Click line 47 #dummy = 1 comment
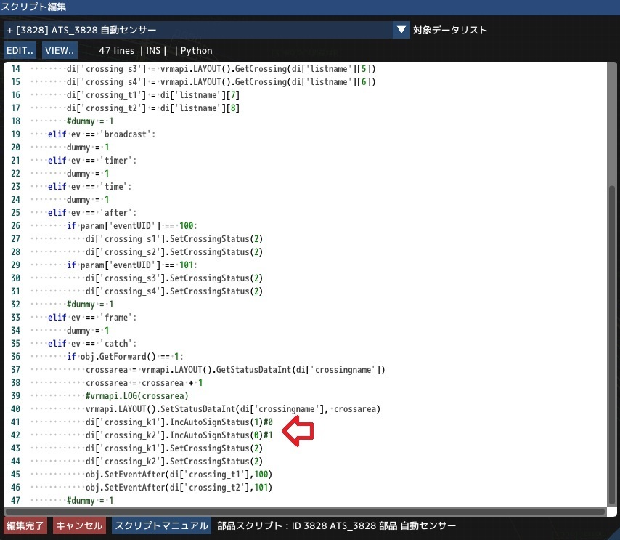The height and width of the screenshot is (540, 620). click(x=90, y=500)
